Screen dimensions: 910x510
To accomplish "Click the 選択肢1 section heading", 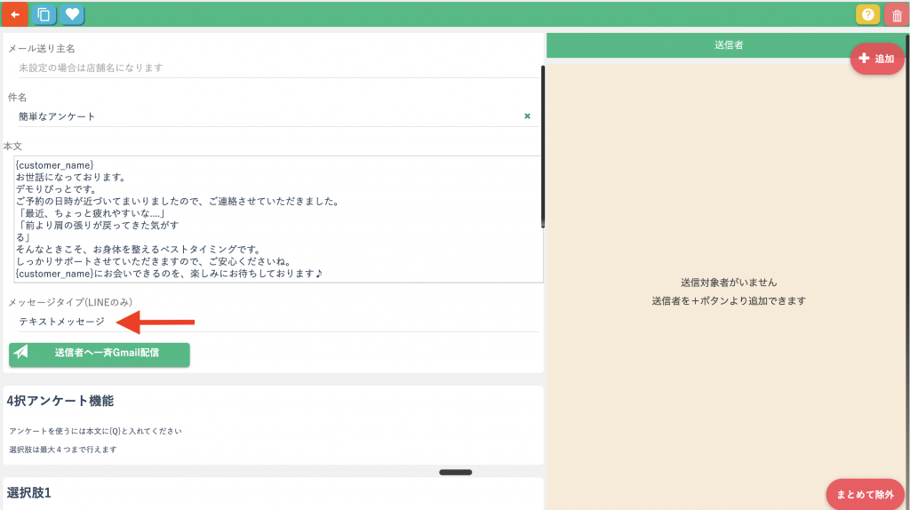I will [x=29, y=492].
